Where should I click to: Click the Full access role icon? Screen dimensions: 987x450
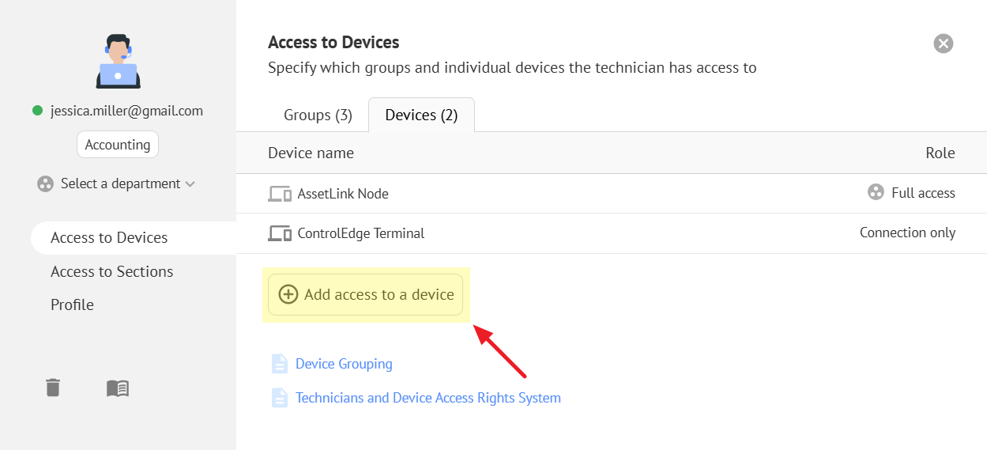[876, 192]
